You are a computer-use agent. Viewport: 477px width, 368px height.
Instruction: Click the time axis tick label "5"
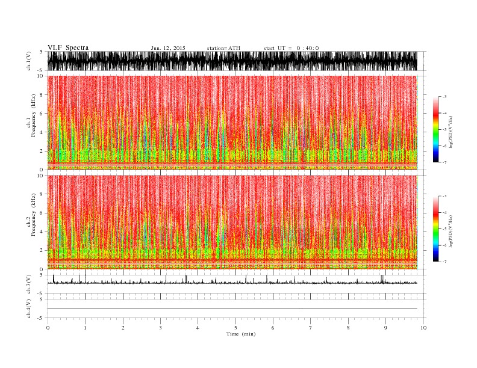235,328
